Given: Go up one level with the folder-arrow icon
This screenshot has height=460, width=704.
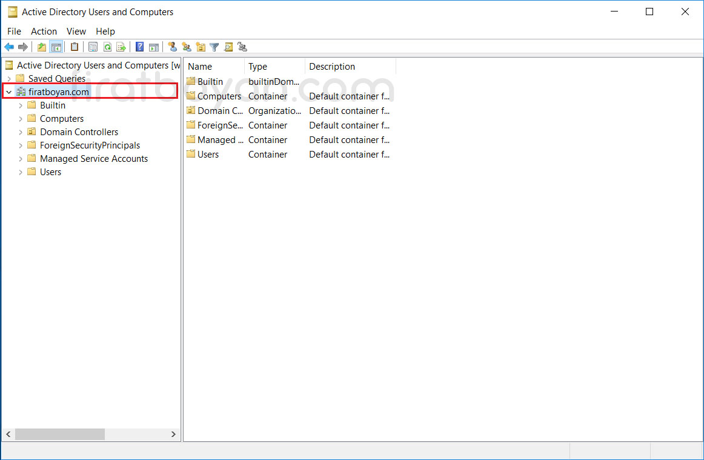Looking at the screenshot, I should pos(42,47).
